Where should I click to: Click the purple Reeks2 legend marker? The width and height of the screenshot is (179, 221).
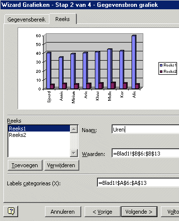click(x=161, y=71)
